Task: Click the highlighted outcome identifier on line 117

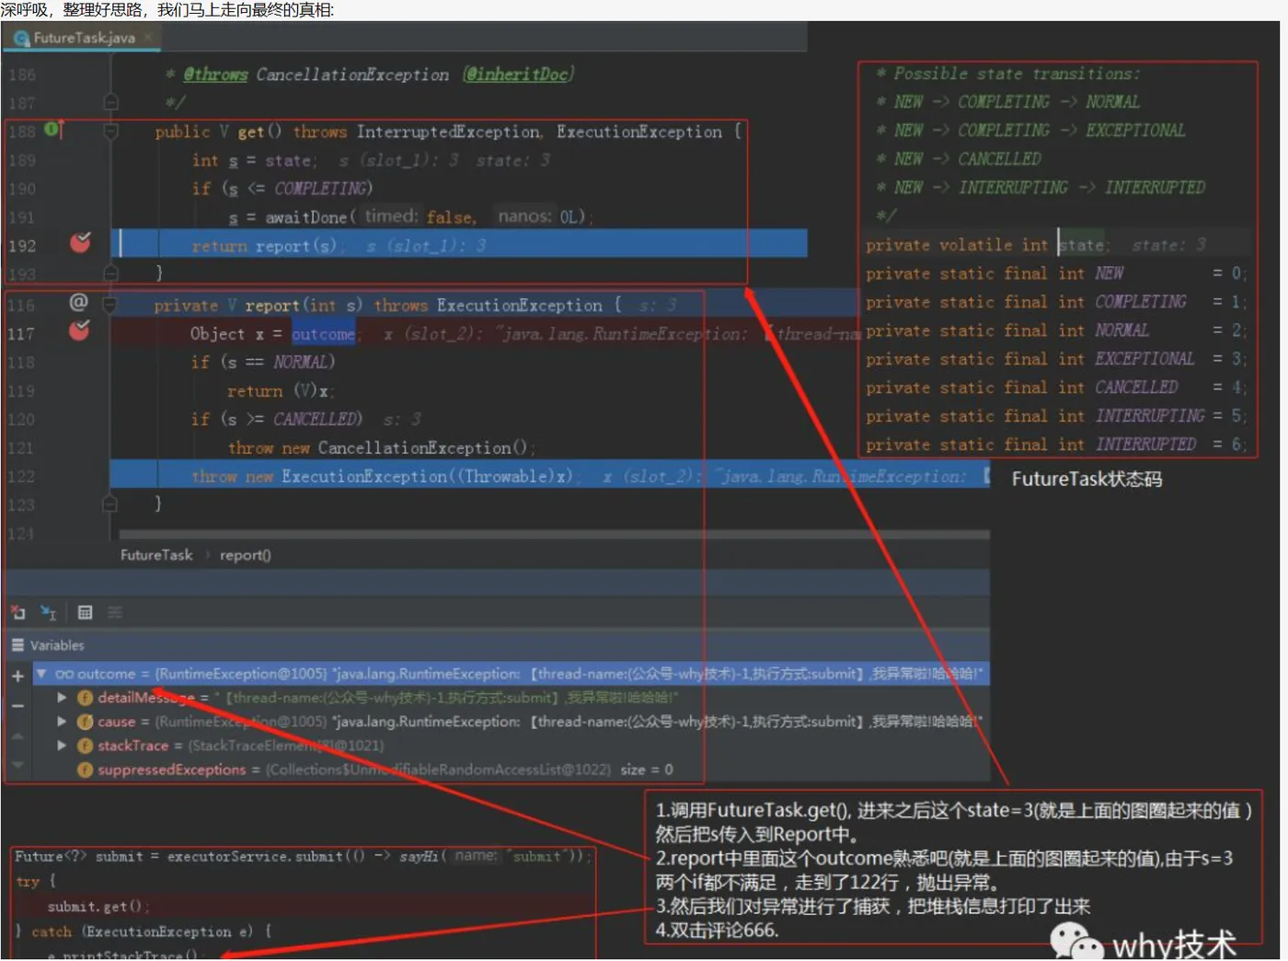Action: 323,334
